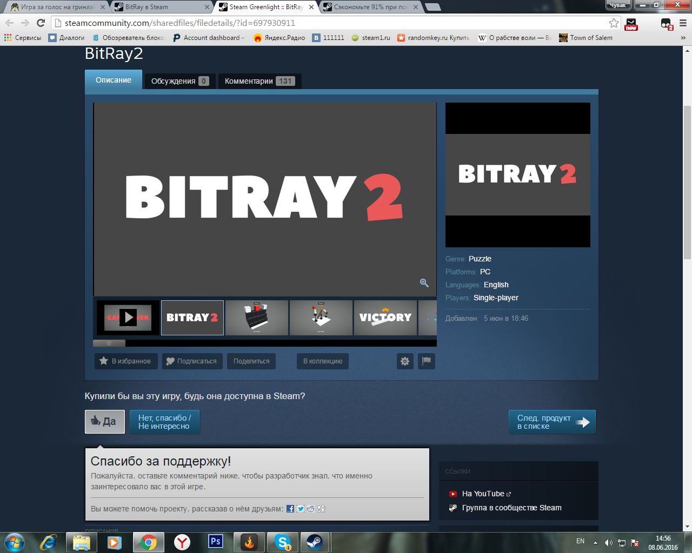Click the extension icon with 2 badge
This screenshot has height=553, width=692.
click(x=667, y=24)
